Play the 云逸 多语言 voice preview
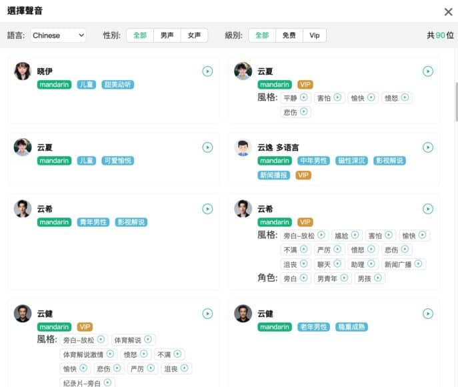Screen dimensions: 458x387 tap(428, 147)
